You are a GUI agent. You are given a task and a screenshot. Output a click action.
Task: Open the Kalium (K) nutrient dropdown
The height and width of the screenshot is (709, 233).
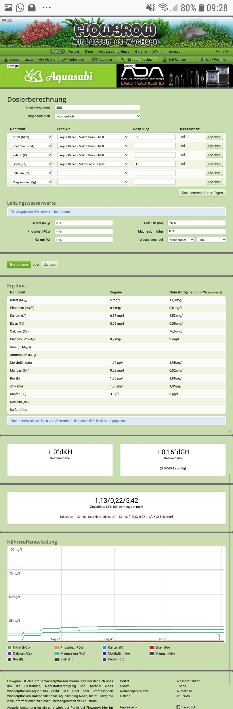coord(31,155)
